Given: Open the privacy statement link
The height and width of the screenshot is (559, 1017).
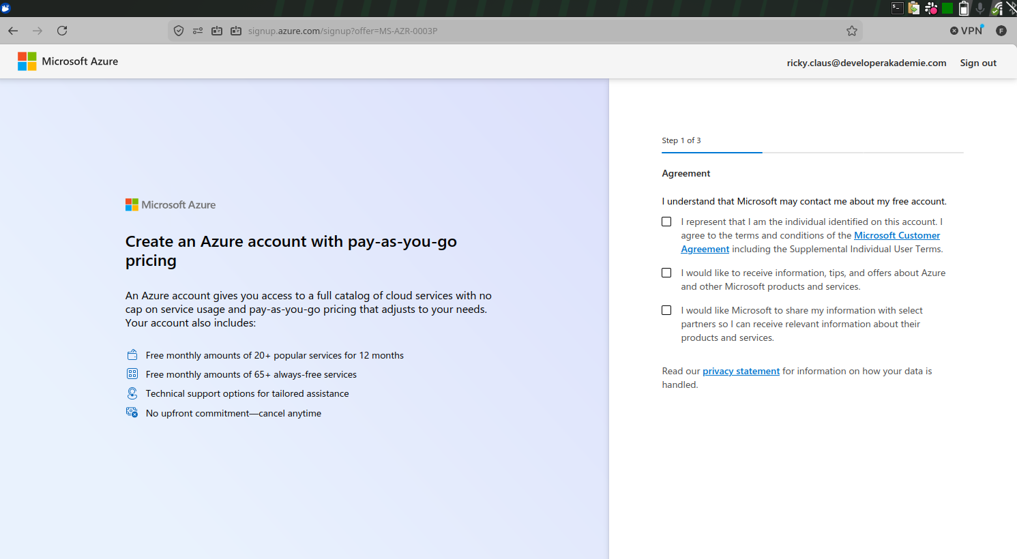Looking at the screenshot, I should point(741,372).
